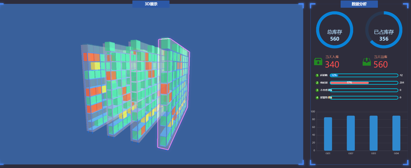Select the 总库存 560 ring gauge
This screenshot has height=168, width=411.
(335, 30)
